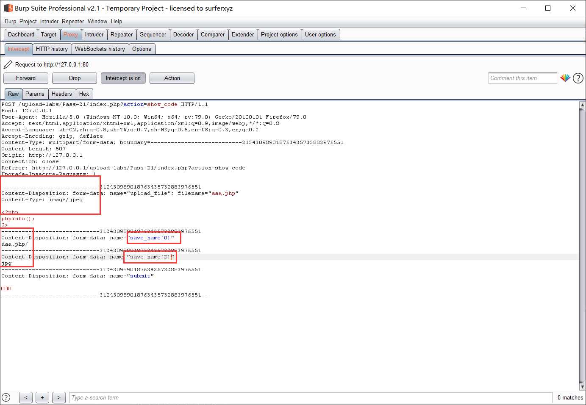
Task: Click the POST request line at the top
Action: click(105, 104)
